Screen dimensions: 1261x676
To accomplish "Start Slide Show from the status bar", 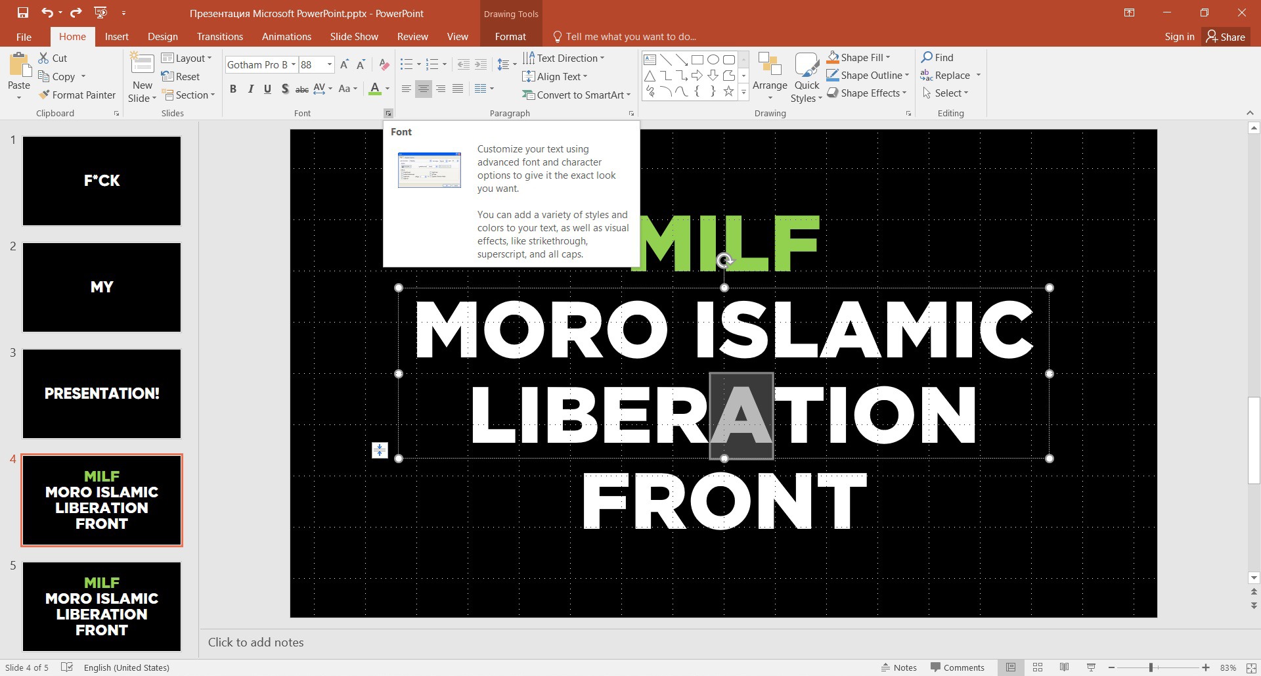I will tap(1091, 667).
